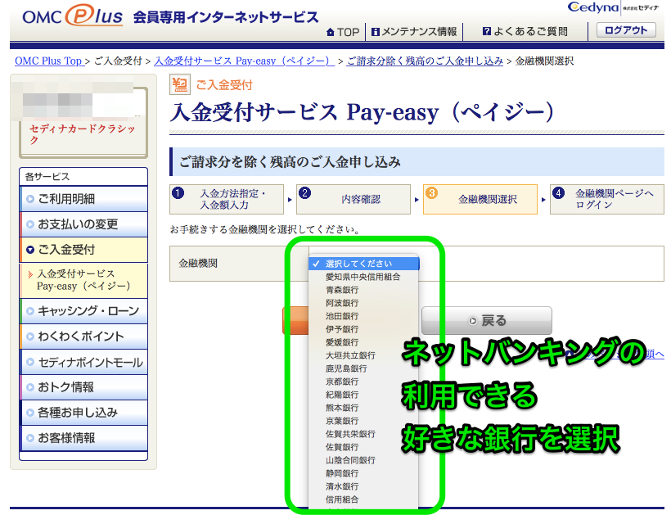Choose 清水銀行 from the bank list
This screenshot has height=515, width=671.
point(364,486)
